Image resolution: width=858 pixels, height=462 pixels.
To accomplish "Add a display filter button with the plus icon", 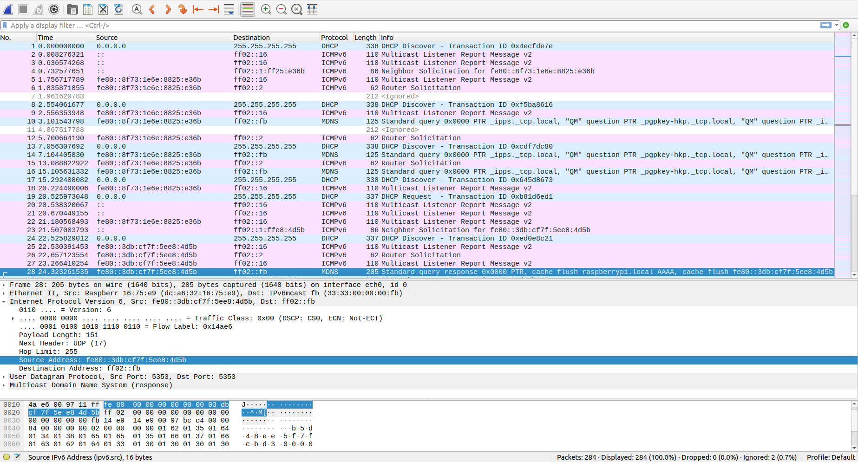I will pyautogui.click(x=846, y=25).
